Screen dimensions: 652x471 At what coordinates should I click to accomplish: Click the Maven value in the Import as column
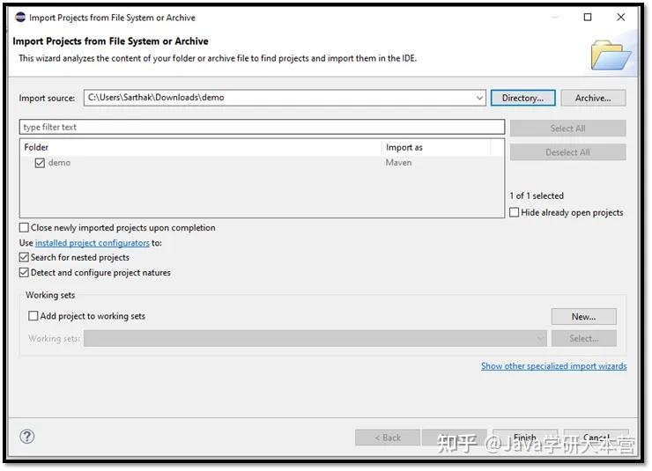(398, 163)
